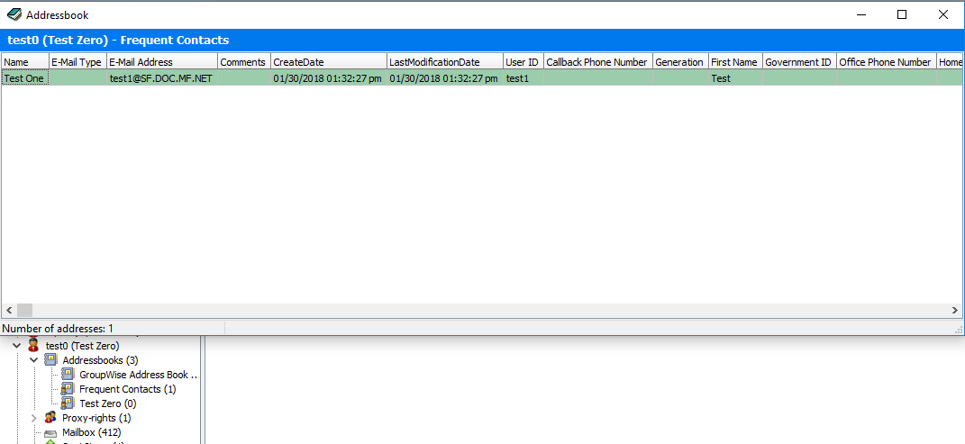Maximize the Addressbook window
965x444 pixels.
(902, 14)
